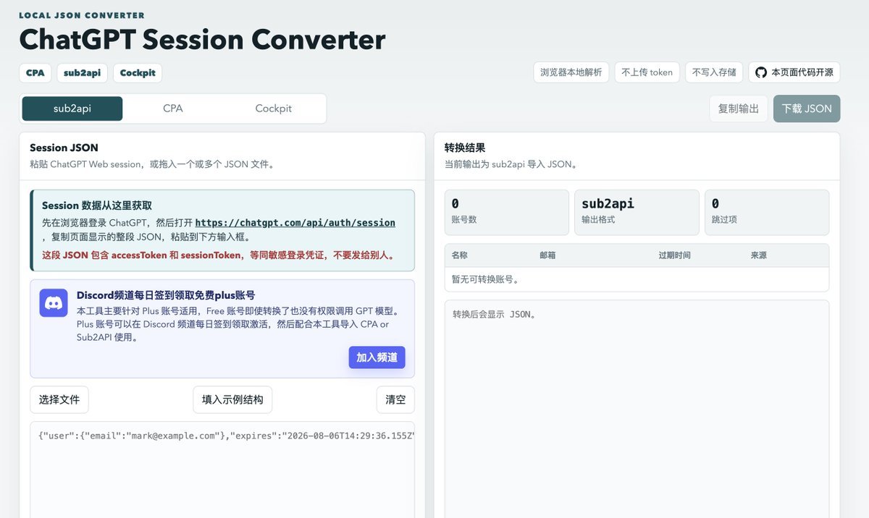Click the 过期时间 column header
Viewport: 869px width, 518px height.
pos(674,255)
